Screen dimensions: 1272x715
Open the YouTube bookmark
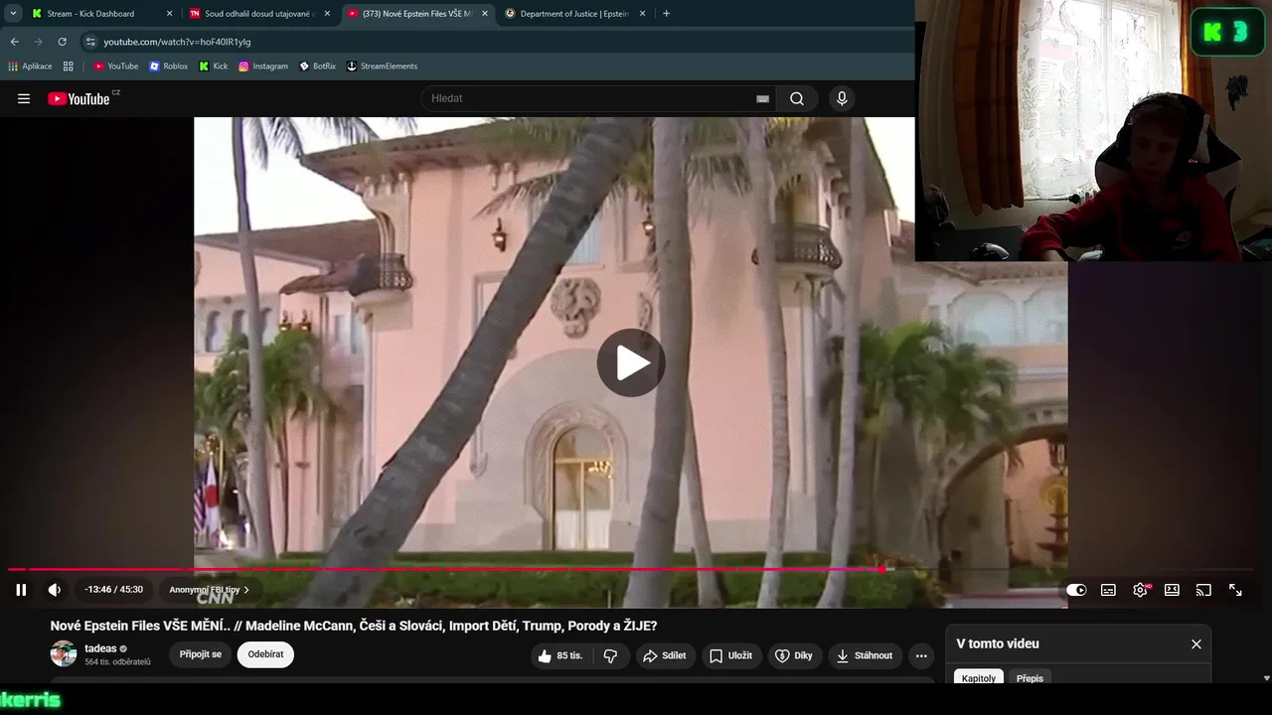(116, 67)
